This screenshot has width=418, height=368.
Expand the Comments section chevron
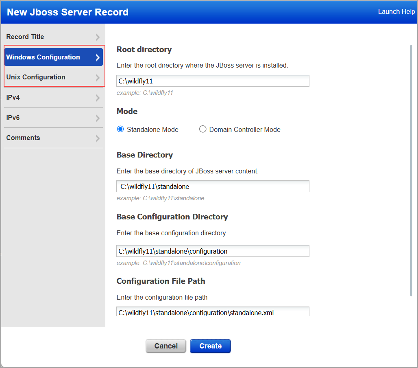point(97,138)
